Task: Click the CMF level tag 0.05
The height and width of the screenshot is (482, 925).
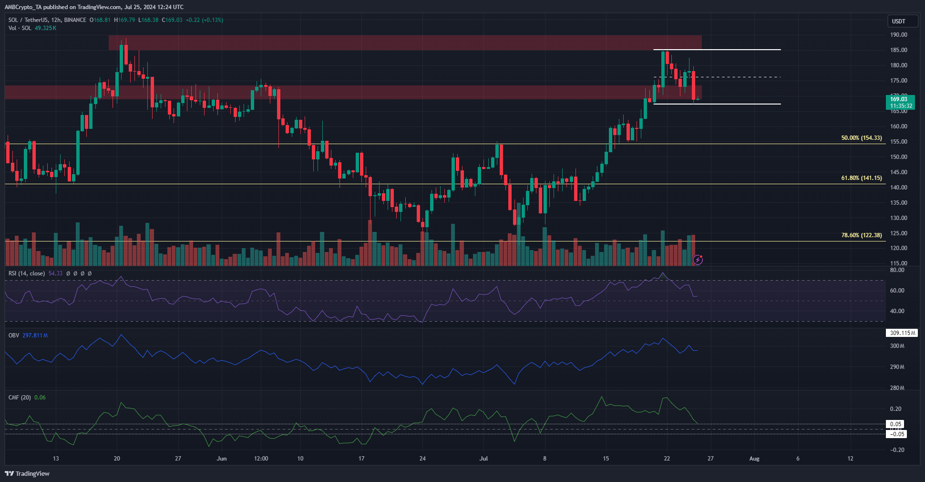Action: [x=895, y=424]
